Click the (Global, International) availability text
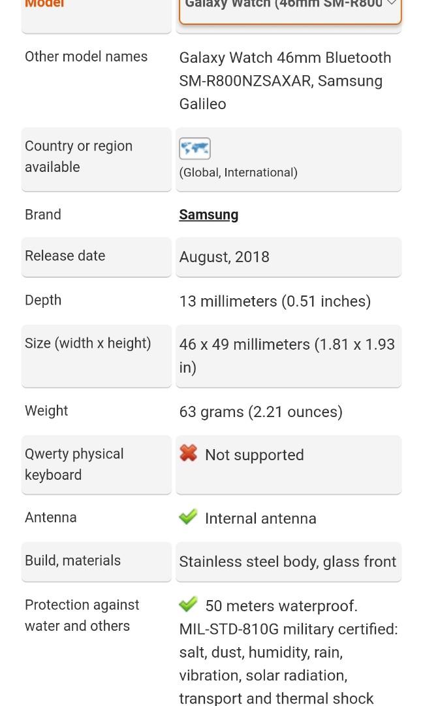This screenshot has width=423, height=706. (238, 173)
